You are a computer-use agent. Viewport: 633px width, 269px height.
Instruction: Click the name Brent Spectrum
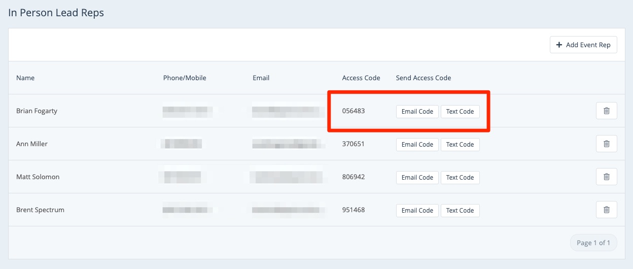coord(40,210)
